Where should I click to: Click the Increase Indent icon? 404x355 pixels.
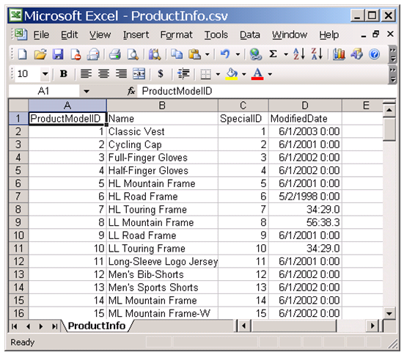click(x=183, y=74)
